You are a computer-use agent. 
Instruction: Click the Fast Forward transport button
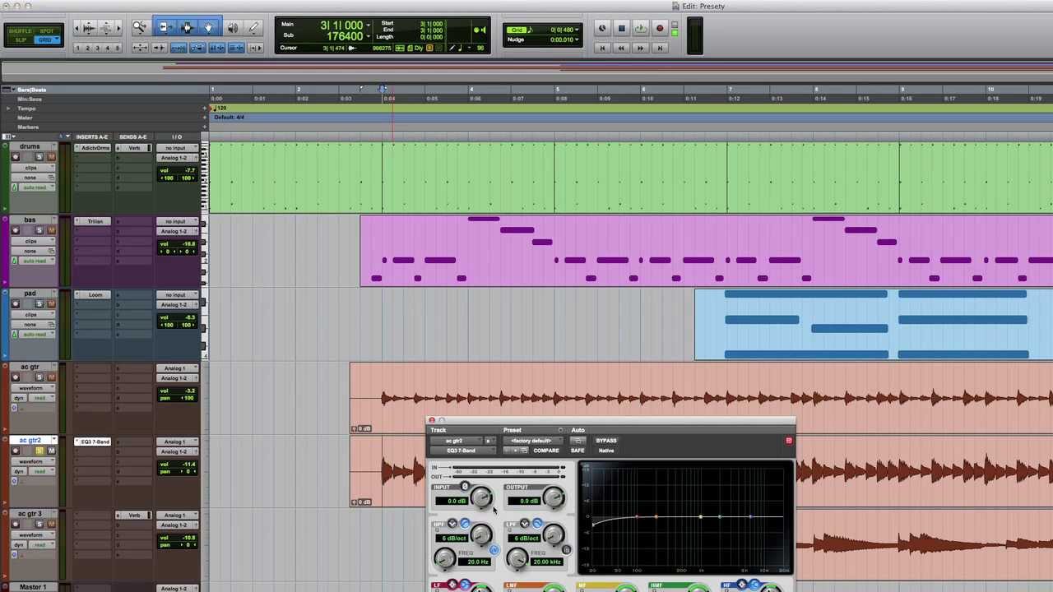[640, 48]
